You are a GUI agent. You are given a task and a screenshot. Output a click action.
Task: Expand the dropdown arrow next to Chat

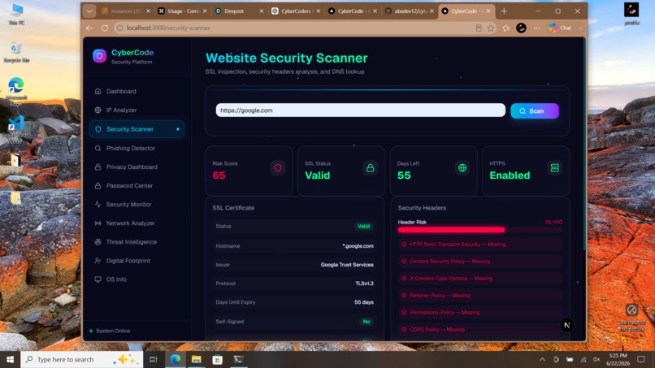(581, 28)
